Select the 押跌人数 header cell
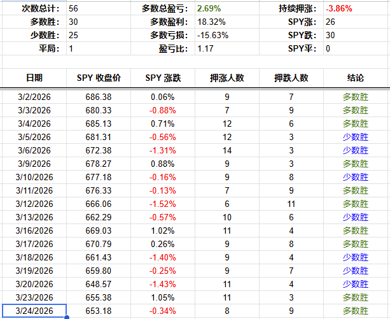 click(x=291, y=78)
